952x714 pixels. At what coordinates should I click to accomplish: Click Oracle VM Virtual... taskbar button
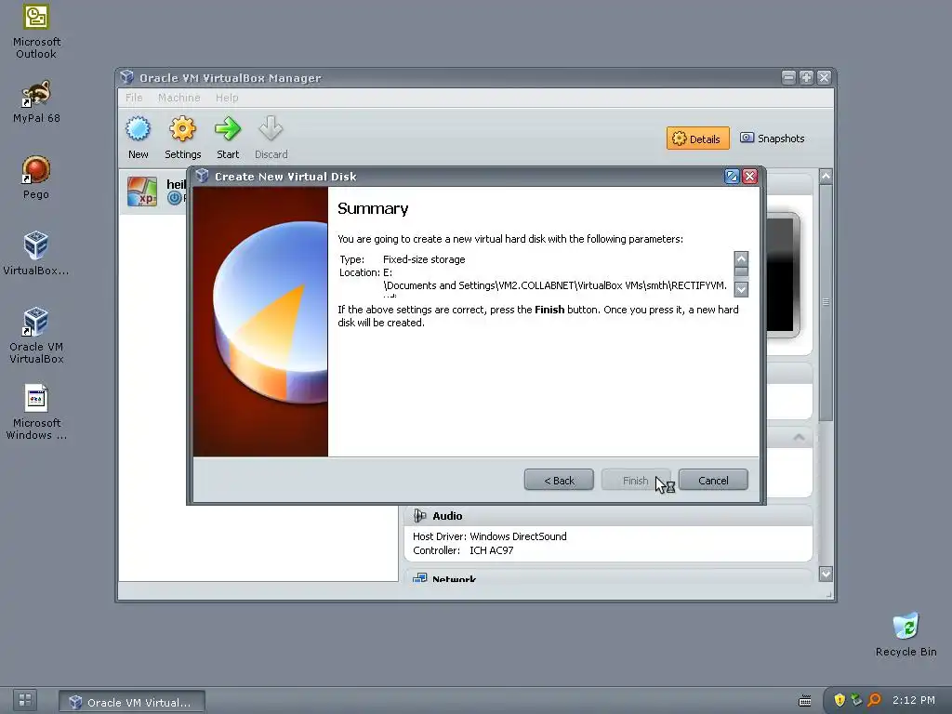(x=132, y=702)
